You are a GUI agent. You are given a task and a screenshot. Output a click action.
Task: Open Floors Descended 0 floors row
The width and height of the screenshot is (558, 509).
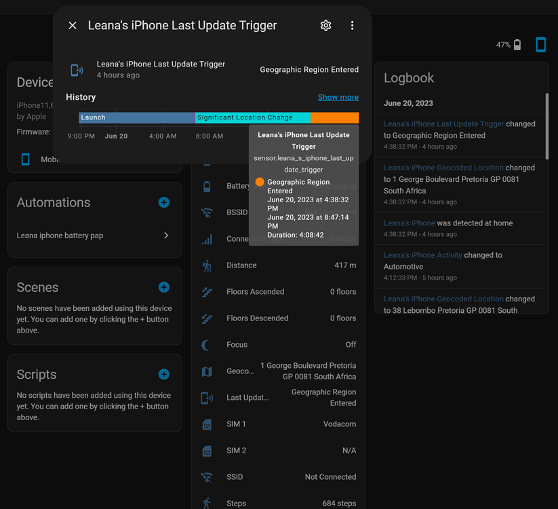click(x=278, y=318)
